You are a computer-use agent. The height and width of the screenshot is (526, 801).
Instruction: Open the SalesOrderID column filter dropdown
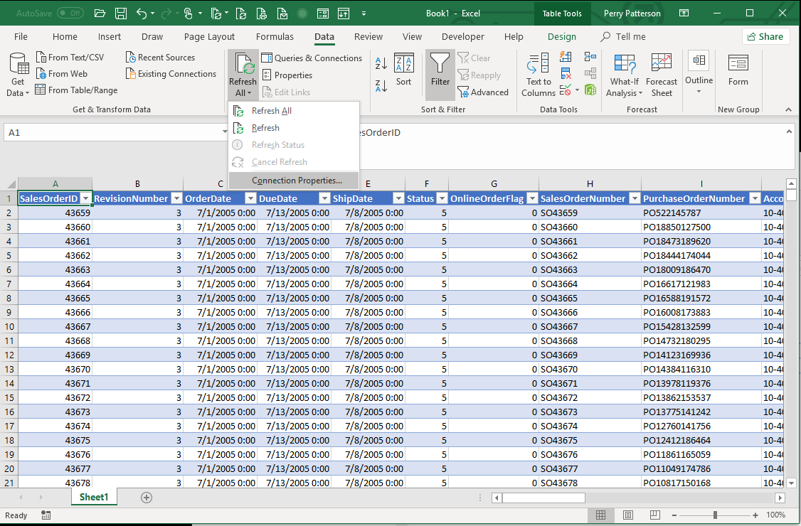click(85, 199)
